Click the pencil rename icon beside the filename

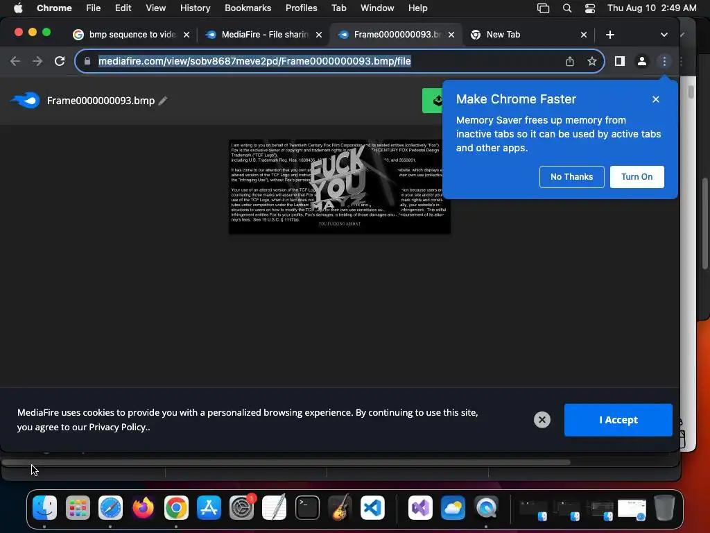click(163, 101)
